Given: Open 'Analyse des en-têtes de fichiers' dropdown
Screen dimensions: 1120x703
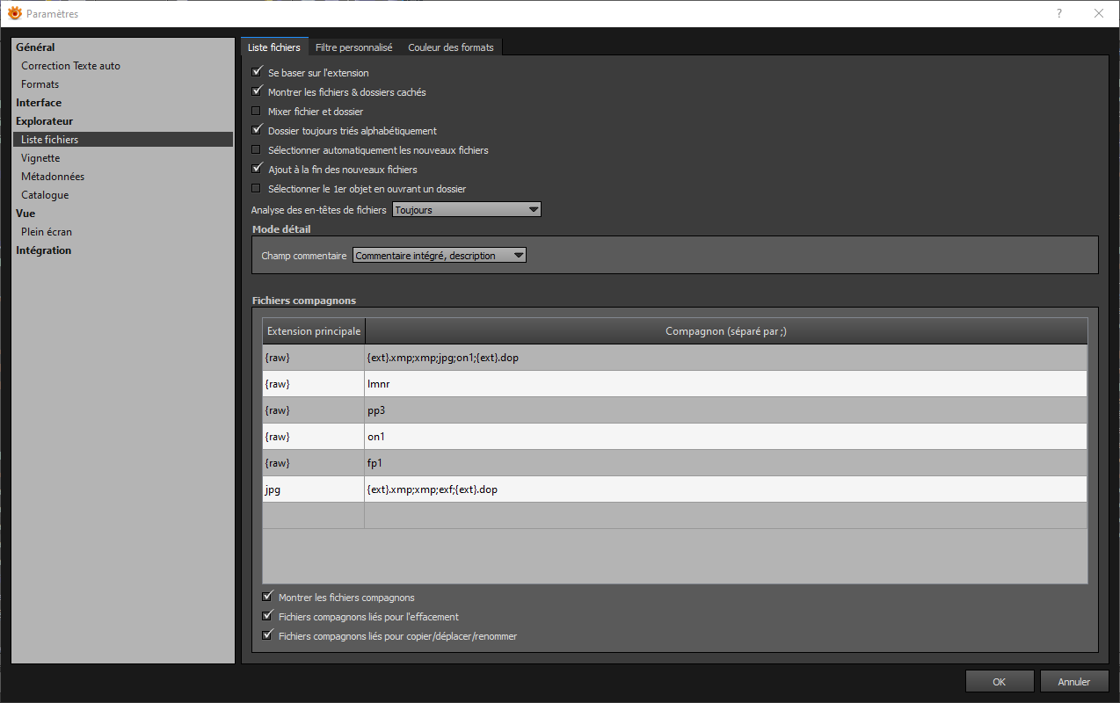Looking at the screenshot, I should pos(466,210).
